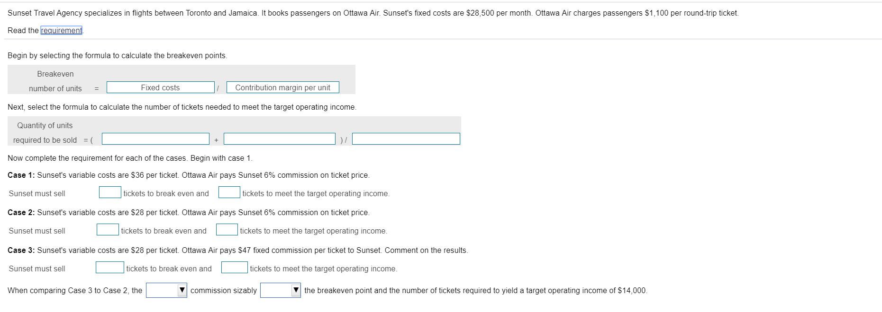Select the Contribution margin per unit box
This screenshot has height=312, width=882.
pos(282,87)
